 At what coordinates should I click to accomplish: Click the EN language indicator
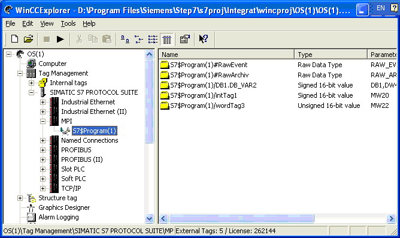click(x=381, y=8)
